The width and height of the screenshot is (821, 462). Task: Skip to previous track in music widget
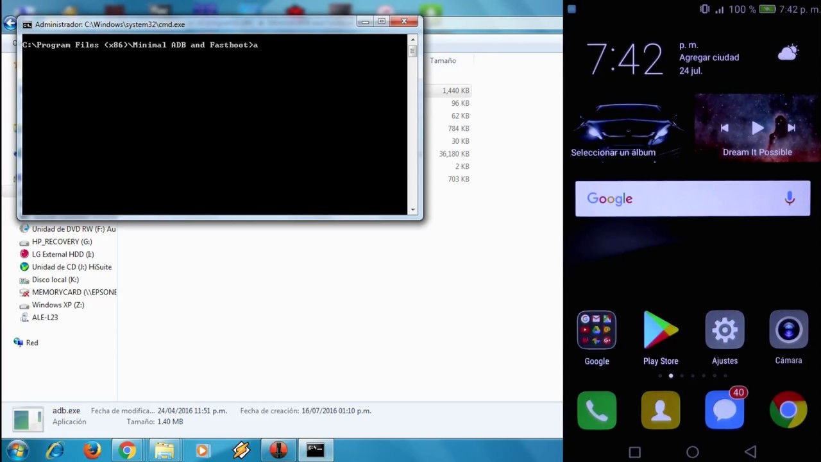tap(724, 128)
